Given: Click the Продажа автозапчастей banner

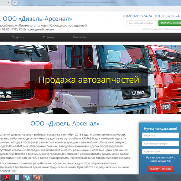Looking at the screenshot, I should 89,80.
